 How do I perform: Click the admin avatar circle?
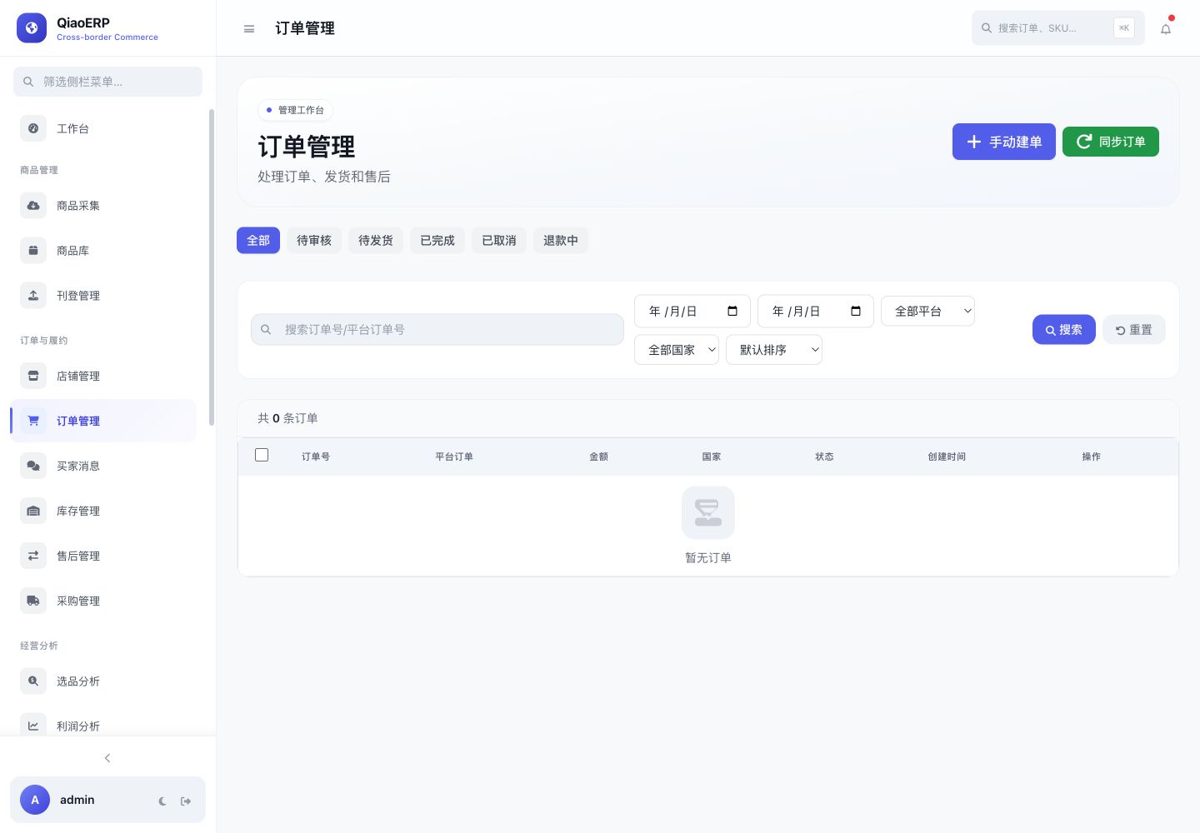tap(35, 800)
